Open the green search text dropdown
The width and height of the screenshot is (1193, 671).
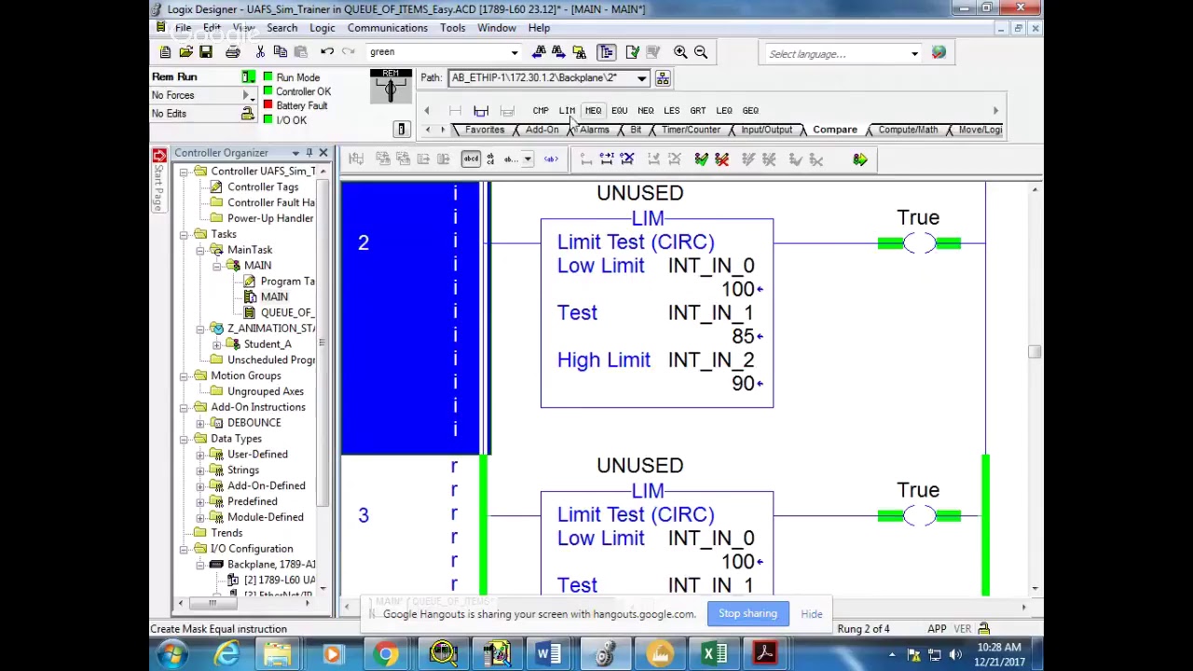click(514, 53)
